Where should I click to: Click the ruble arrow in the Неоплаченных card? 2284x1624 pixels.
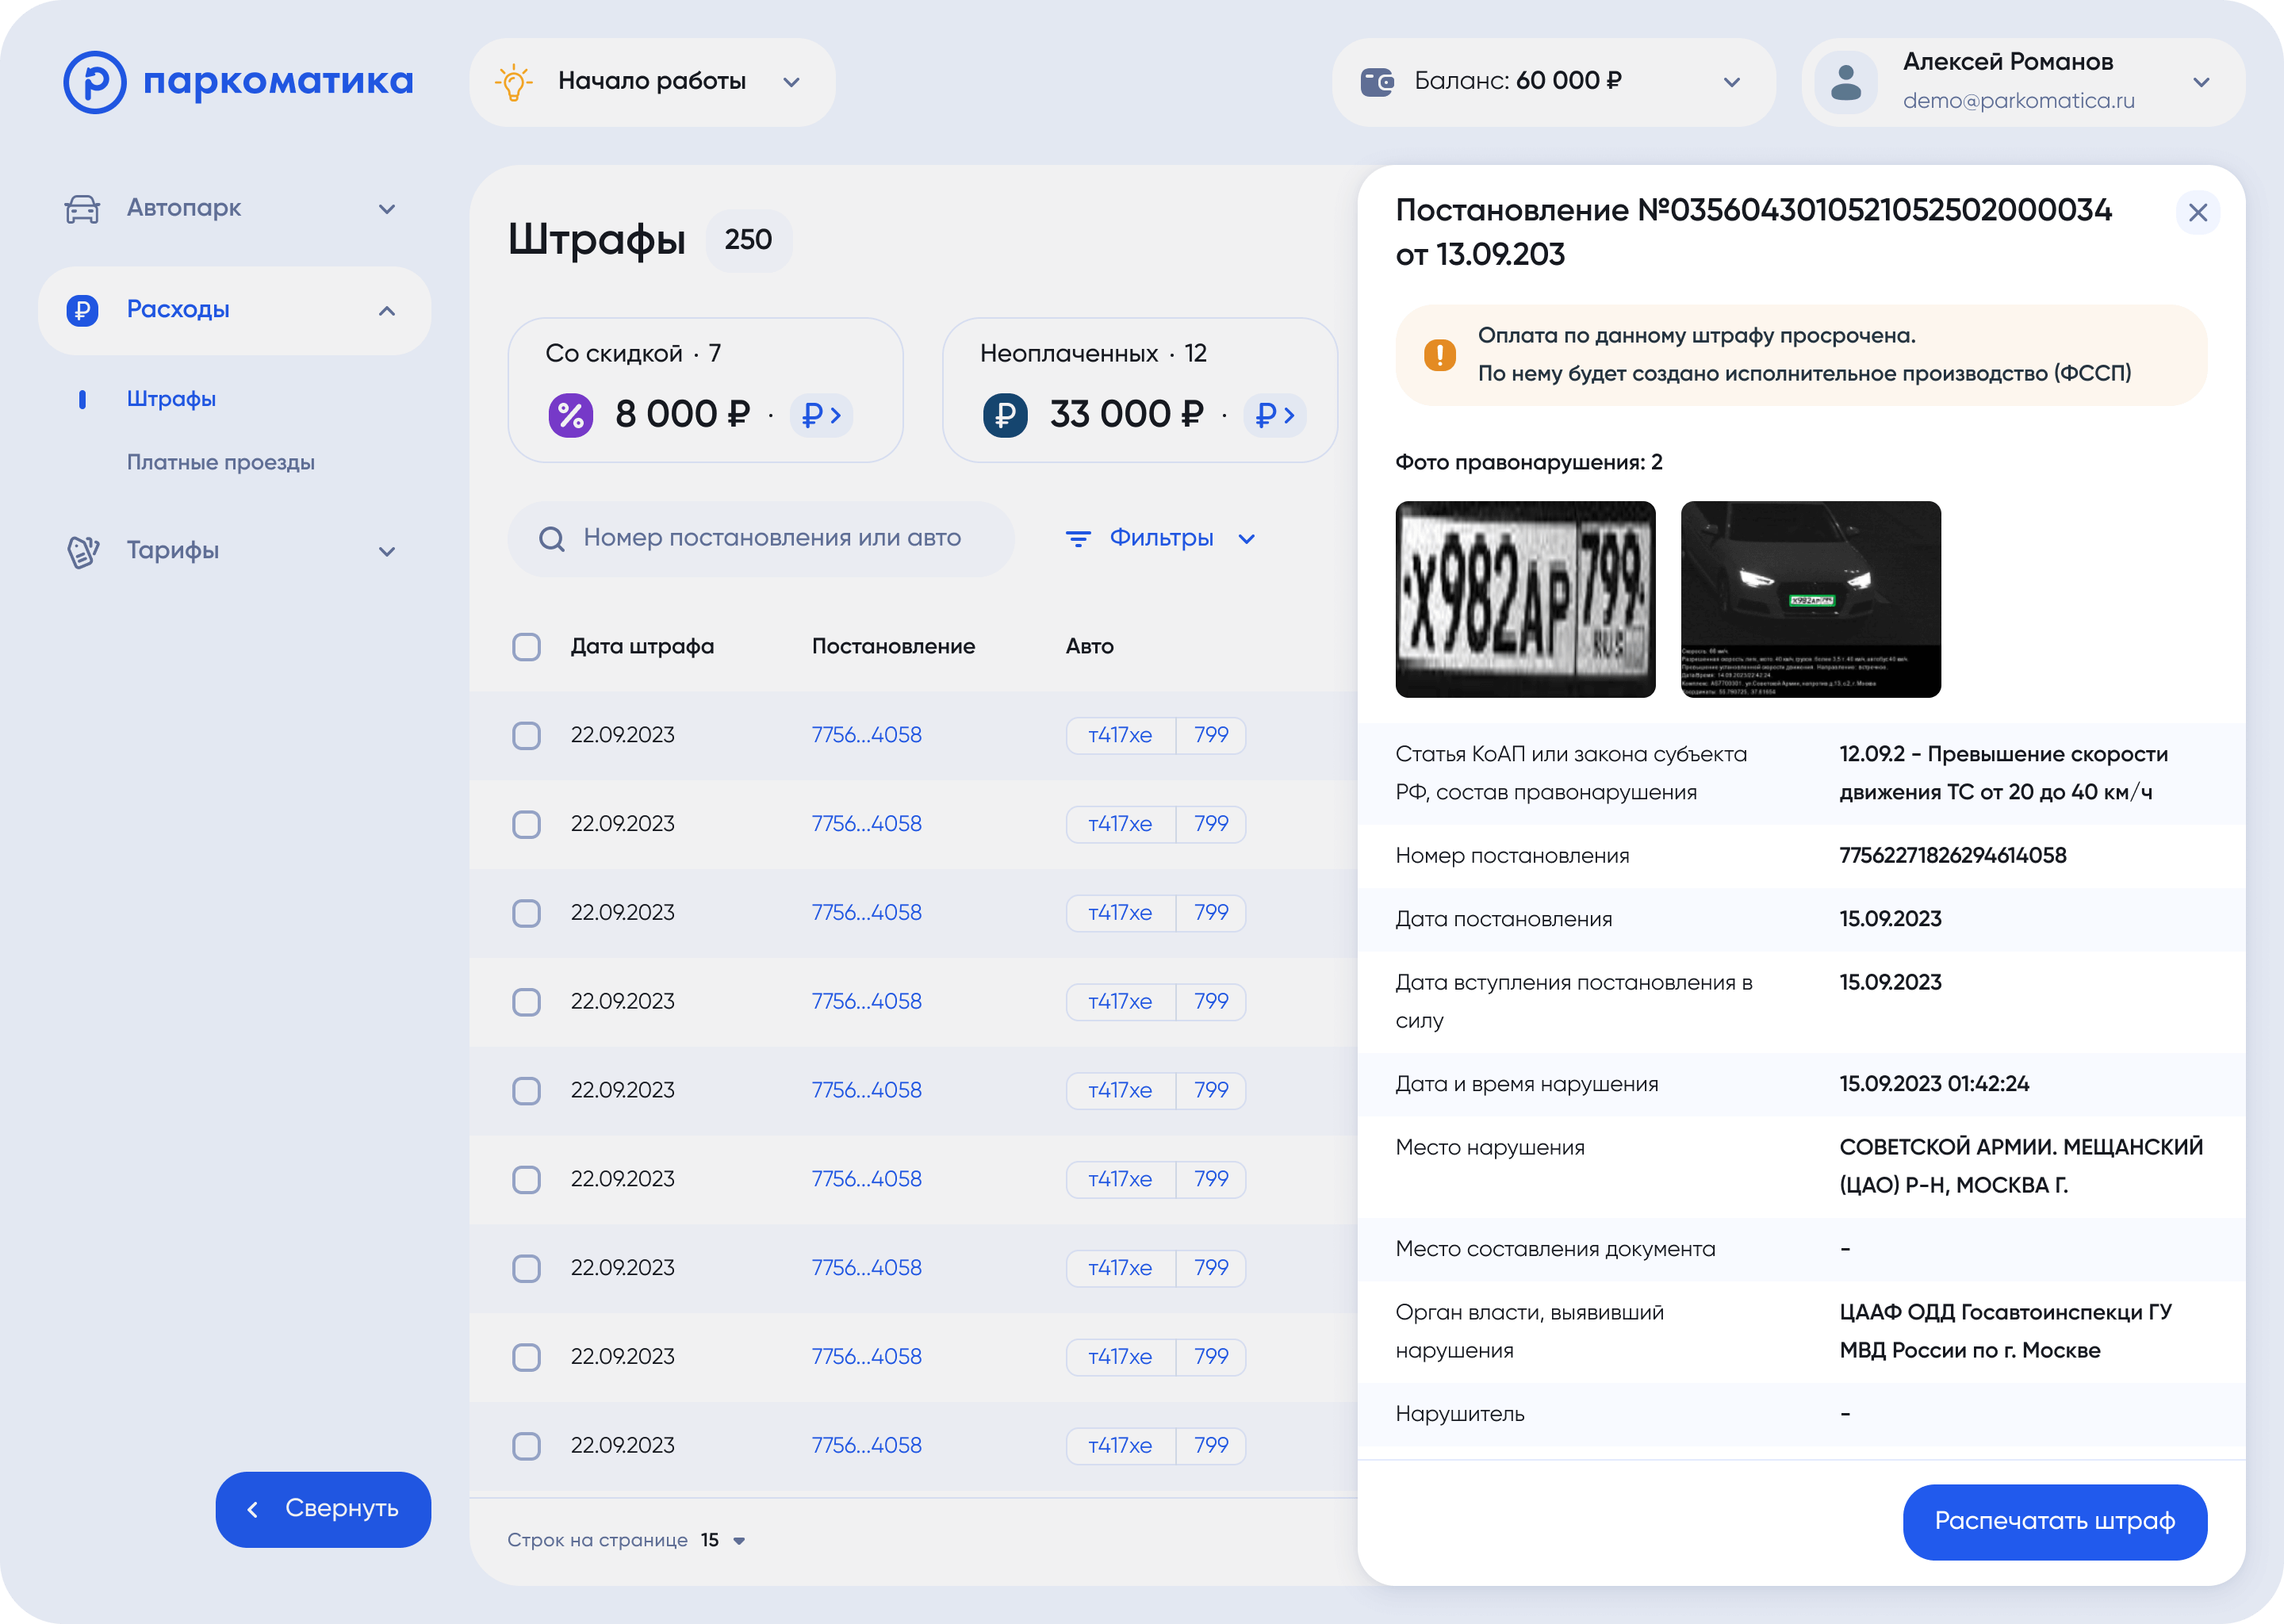[x=1275, y=415]
